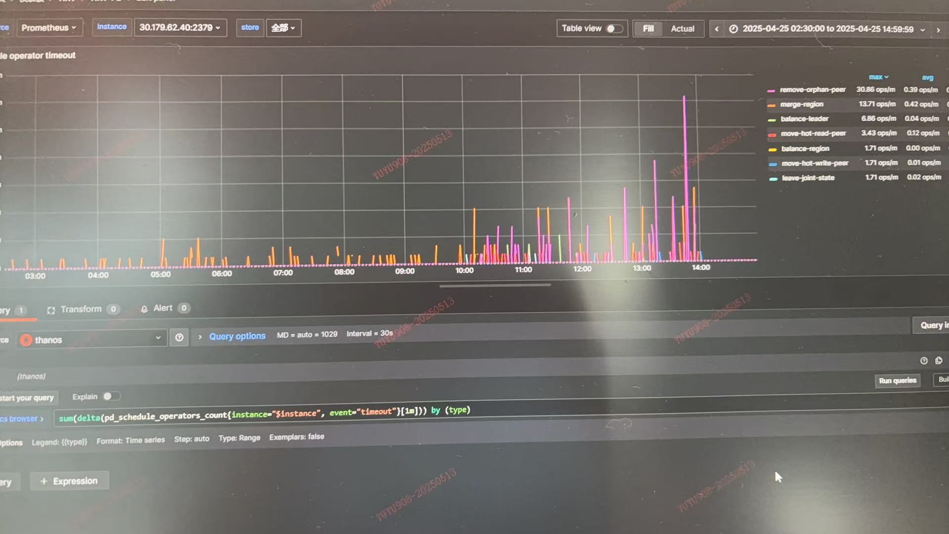This screenshot has height=534, width=949.
Task: Switch to the Transform tab
Action: [x=81, y=310]
